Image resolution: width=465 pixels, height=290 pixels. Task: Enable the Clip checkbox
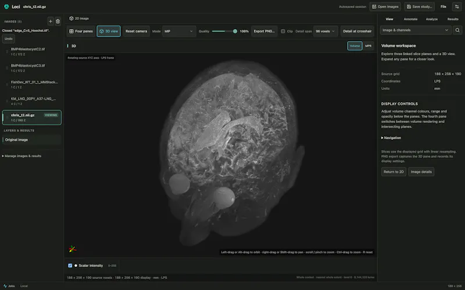tap(283, 31)
